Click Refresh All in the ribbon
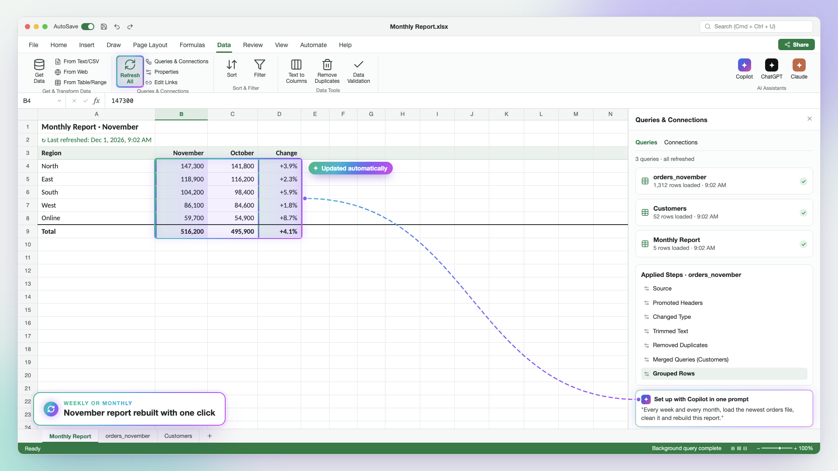This screenshot has height=471, width=838. (130, 72)
